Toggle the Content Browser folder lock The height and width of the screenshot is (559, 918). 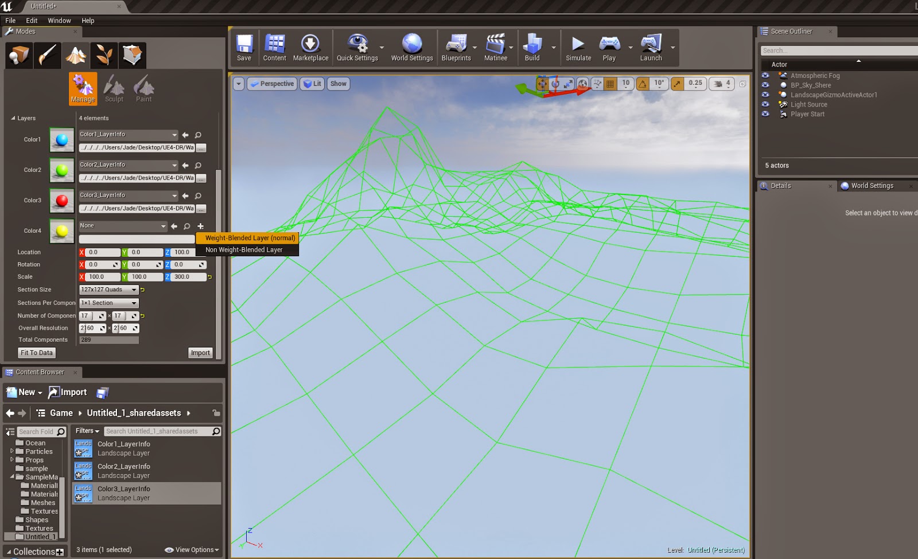tap(216, 413)
